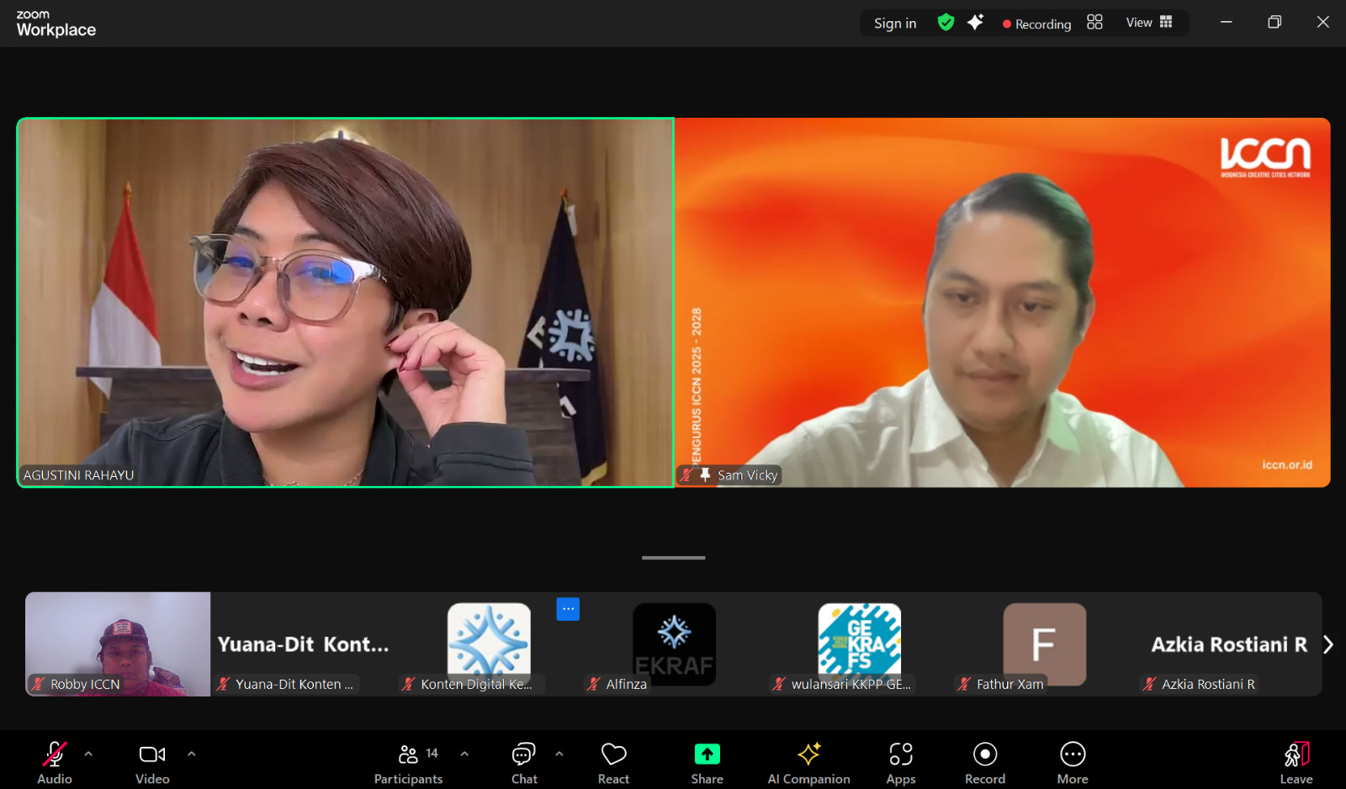Click the AGUSTINI RAHAYU name label
The image size is (1346, 789).
pyautogui.click(x=78, y=475)
